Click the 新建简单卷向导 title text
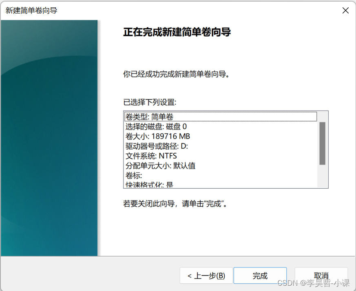 coord(31,10)
